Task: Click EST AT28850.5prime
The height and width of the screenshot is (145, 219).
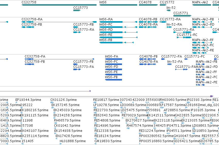Action: point(165,113)
